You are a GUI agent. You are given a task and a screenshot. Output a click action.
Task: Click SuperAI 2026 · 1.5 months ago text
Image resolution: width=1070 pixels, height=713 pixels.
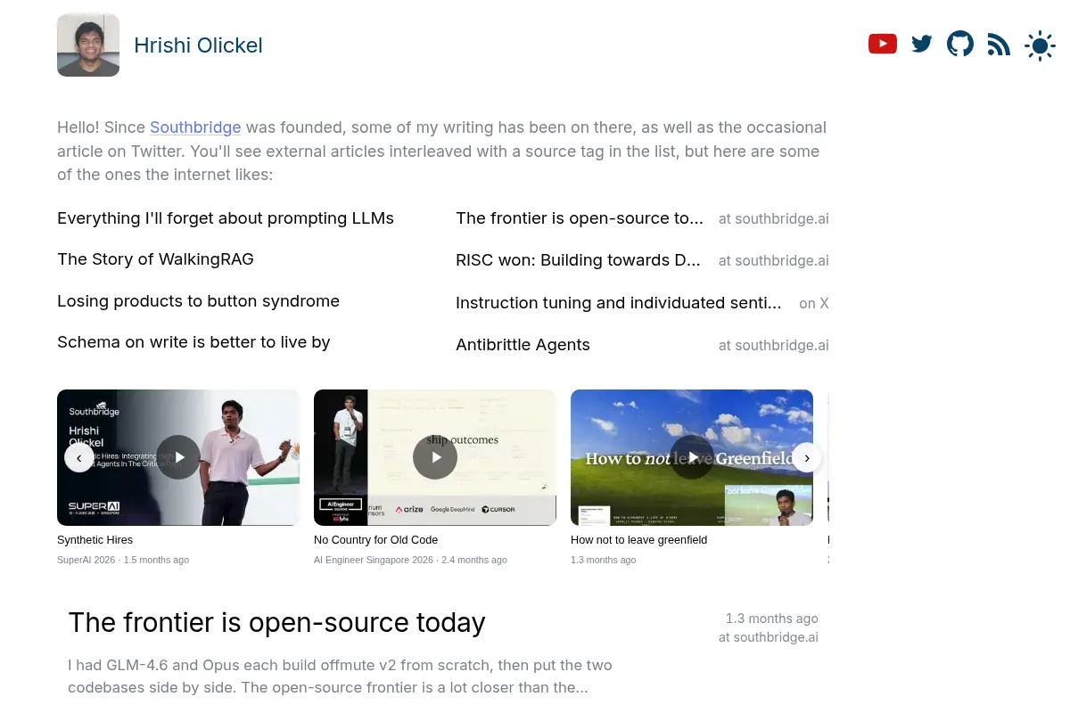123,560
